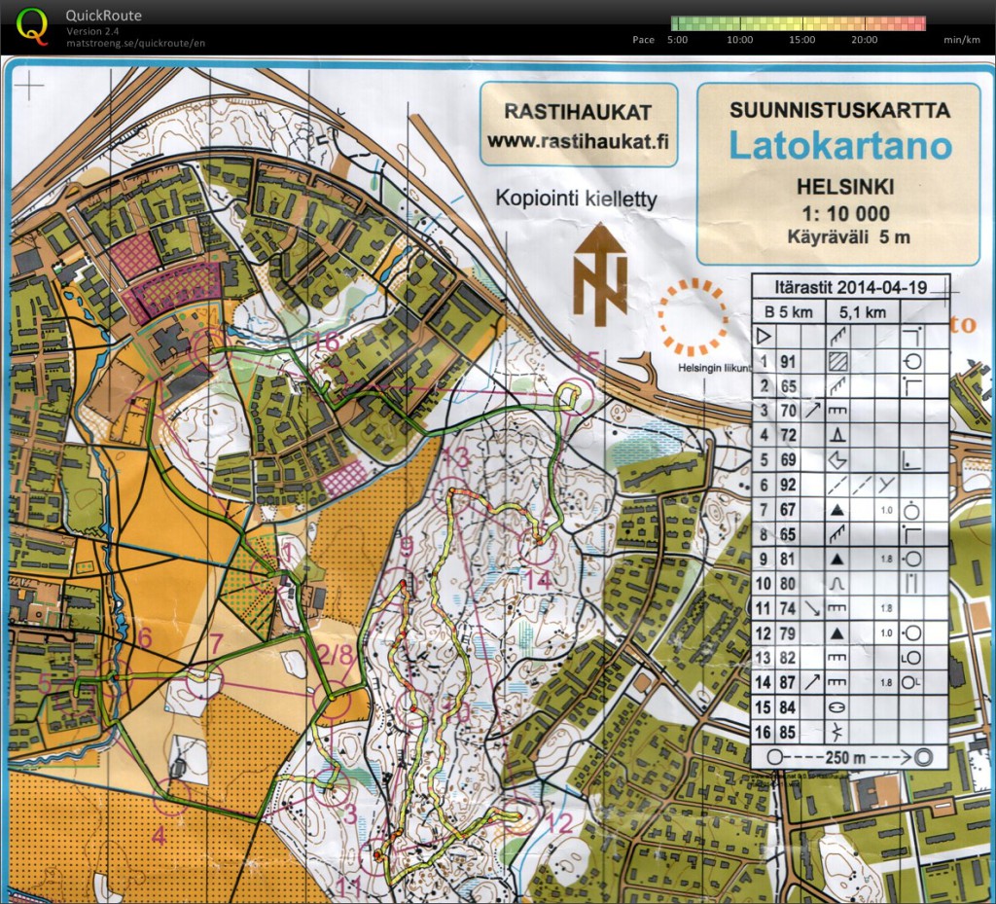Click the "SUUNNISTUSKARTTA" heading

(839, 110)
